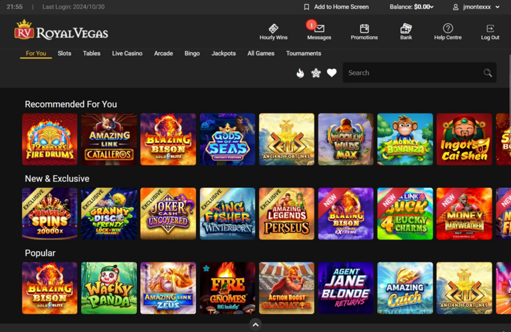Open the Hourly Wins ticket icon
Viewport: 511px width, 332px height.
click(273, 29)
